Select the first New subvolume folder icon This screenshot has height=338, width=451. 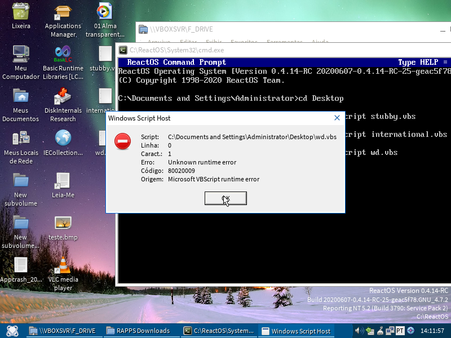pos(21,180)
